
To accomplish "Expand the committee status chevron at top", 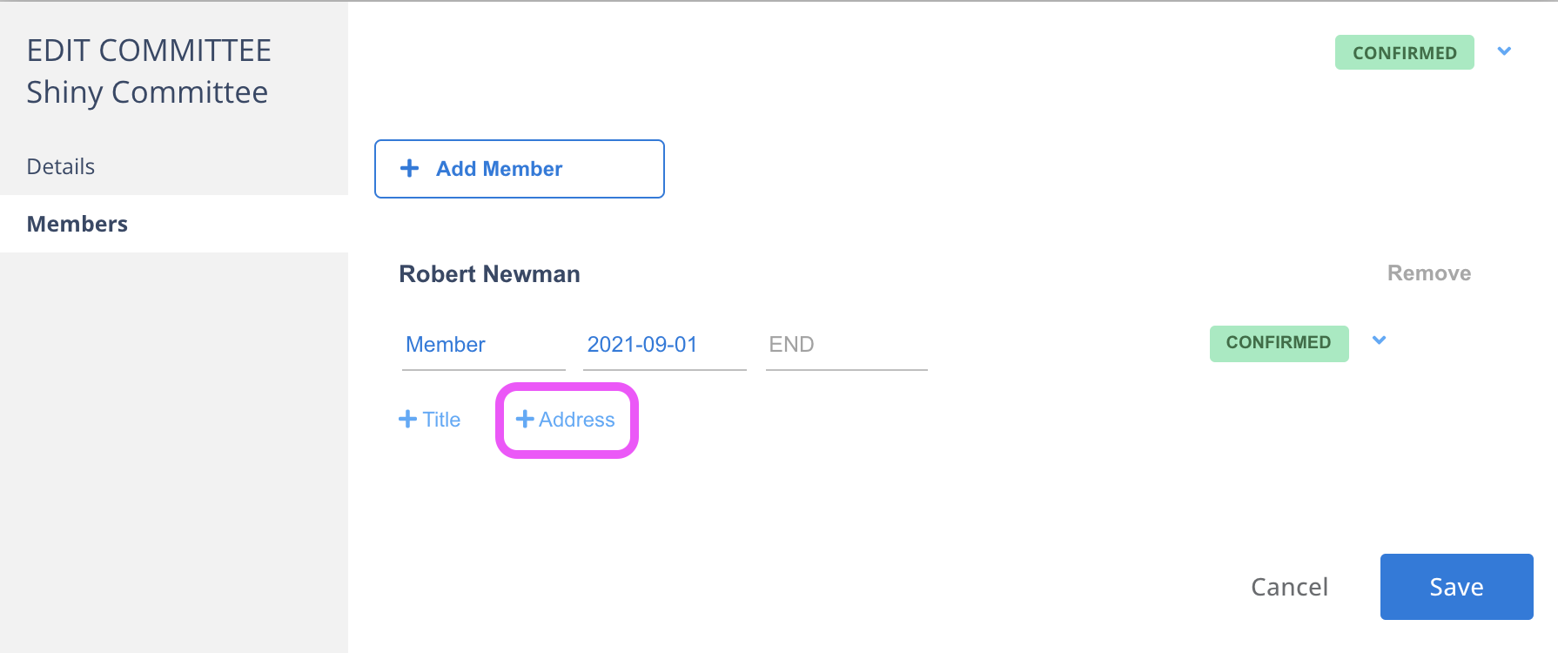I will coord(1504,51).
